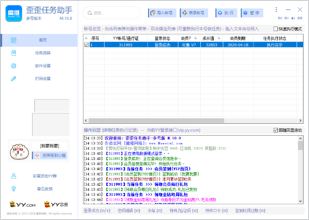
Task: Click the person icon for YY群
Action: point(14,176)
